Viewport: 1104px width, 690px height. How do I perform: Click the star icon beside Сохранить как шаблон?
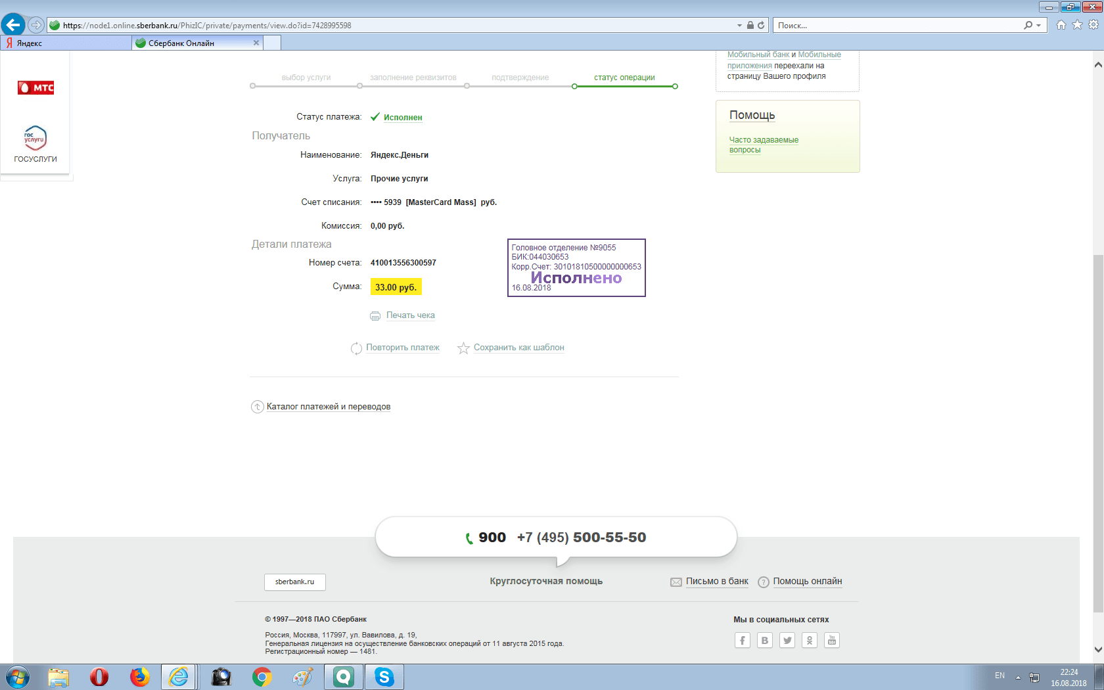[463, 348]
